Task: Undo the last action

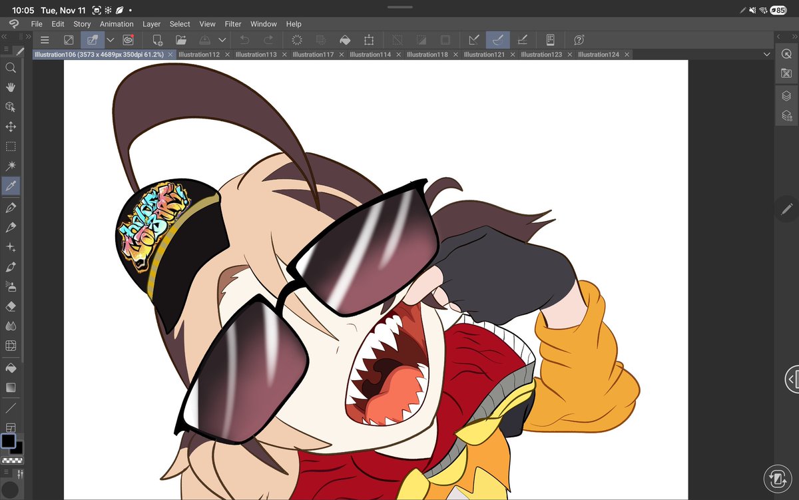Action: 244,40
